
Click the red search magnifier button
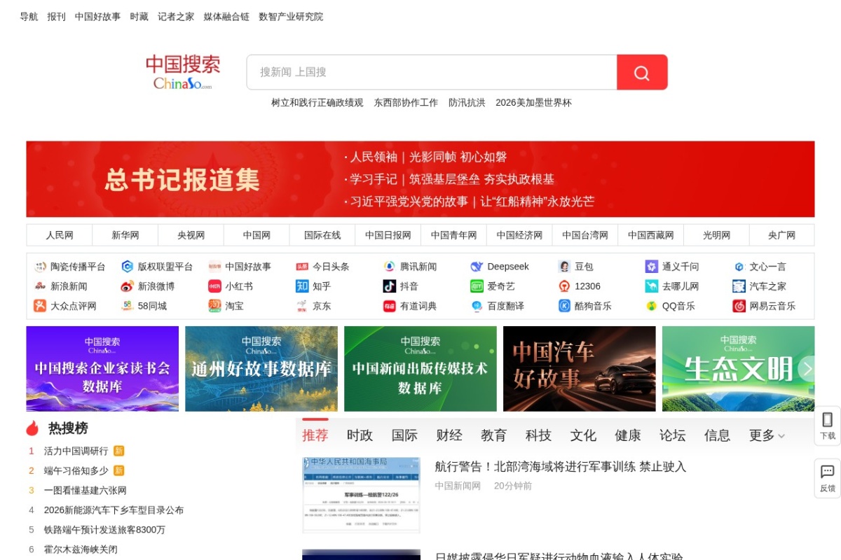[x=642, y=72]
